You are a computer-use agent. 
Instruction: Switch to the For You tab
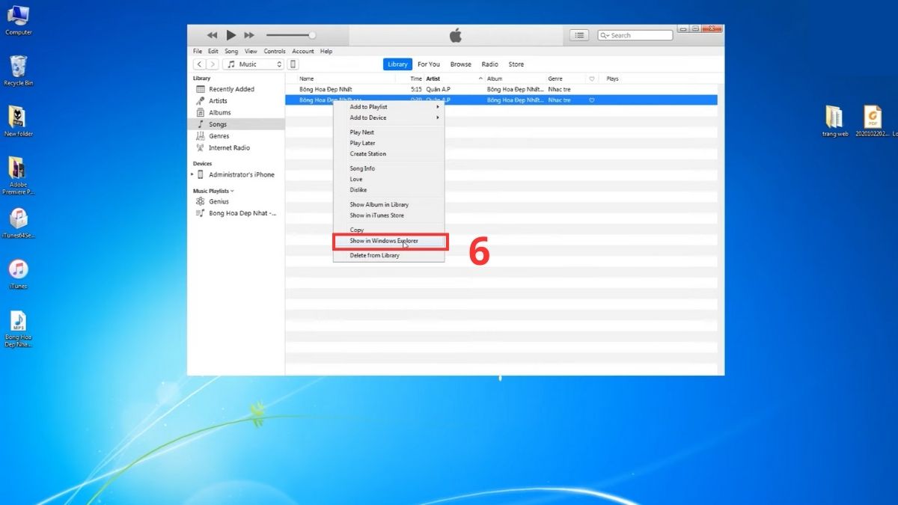pyautogui.click(x=429, y=64)
